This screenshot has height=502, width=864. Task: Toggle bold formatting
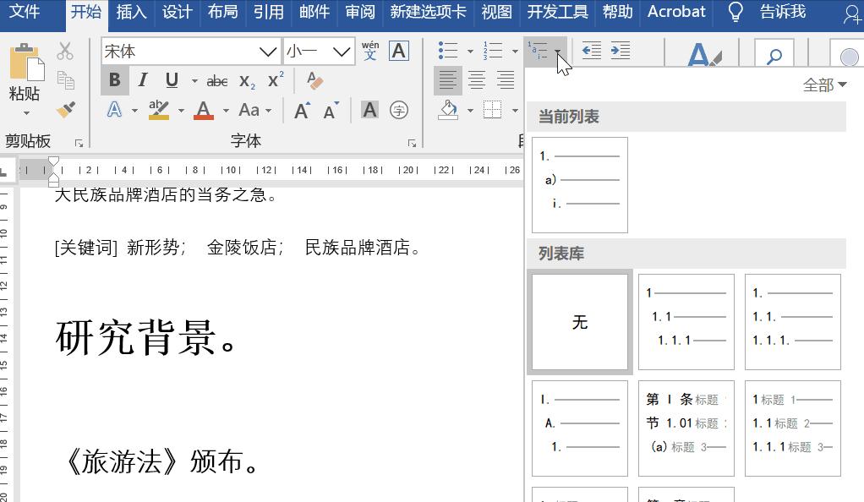click(115, 79)
